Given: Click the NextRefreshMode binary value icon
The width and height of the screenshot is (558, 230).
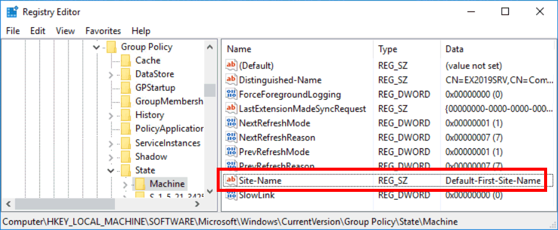Looking at the screenshot, I should (231, 123).
